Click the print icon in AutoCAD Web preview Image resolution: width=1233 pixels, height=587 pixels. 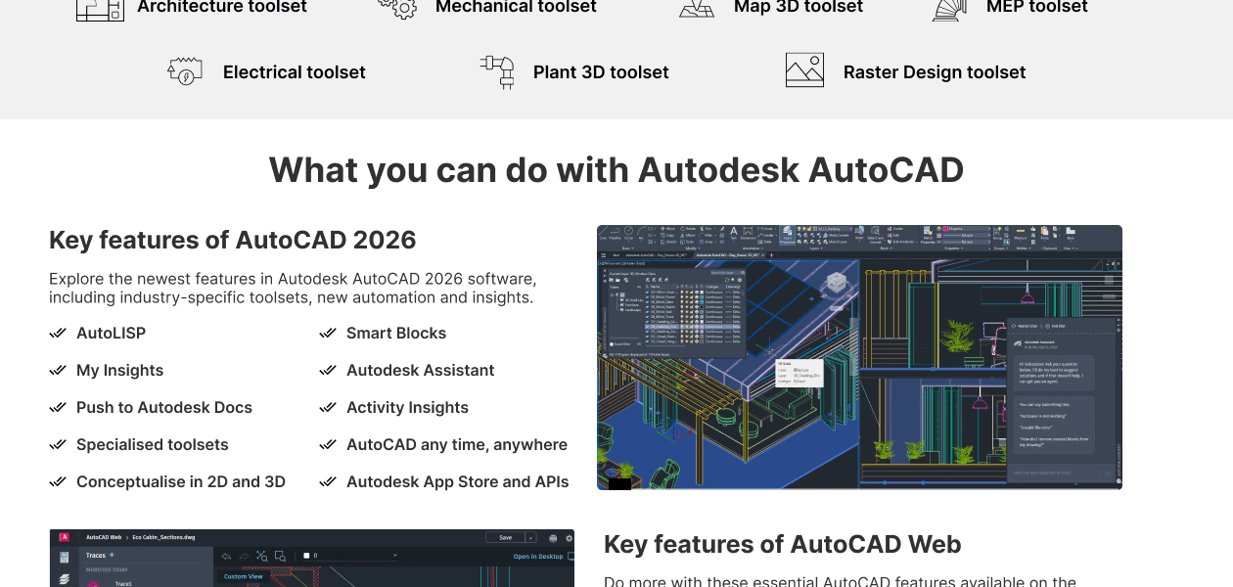(x=553, y=538)
